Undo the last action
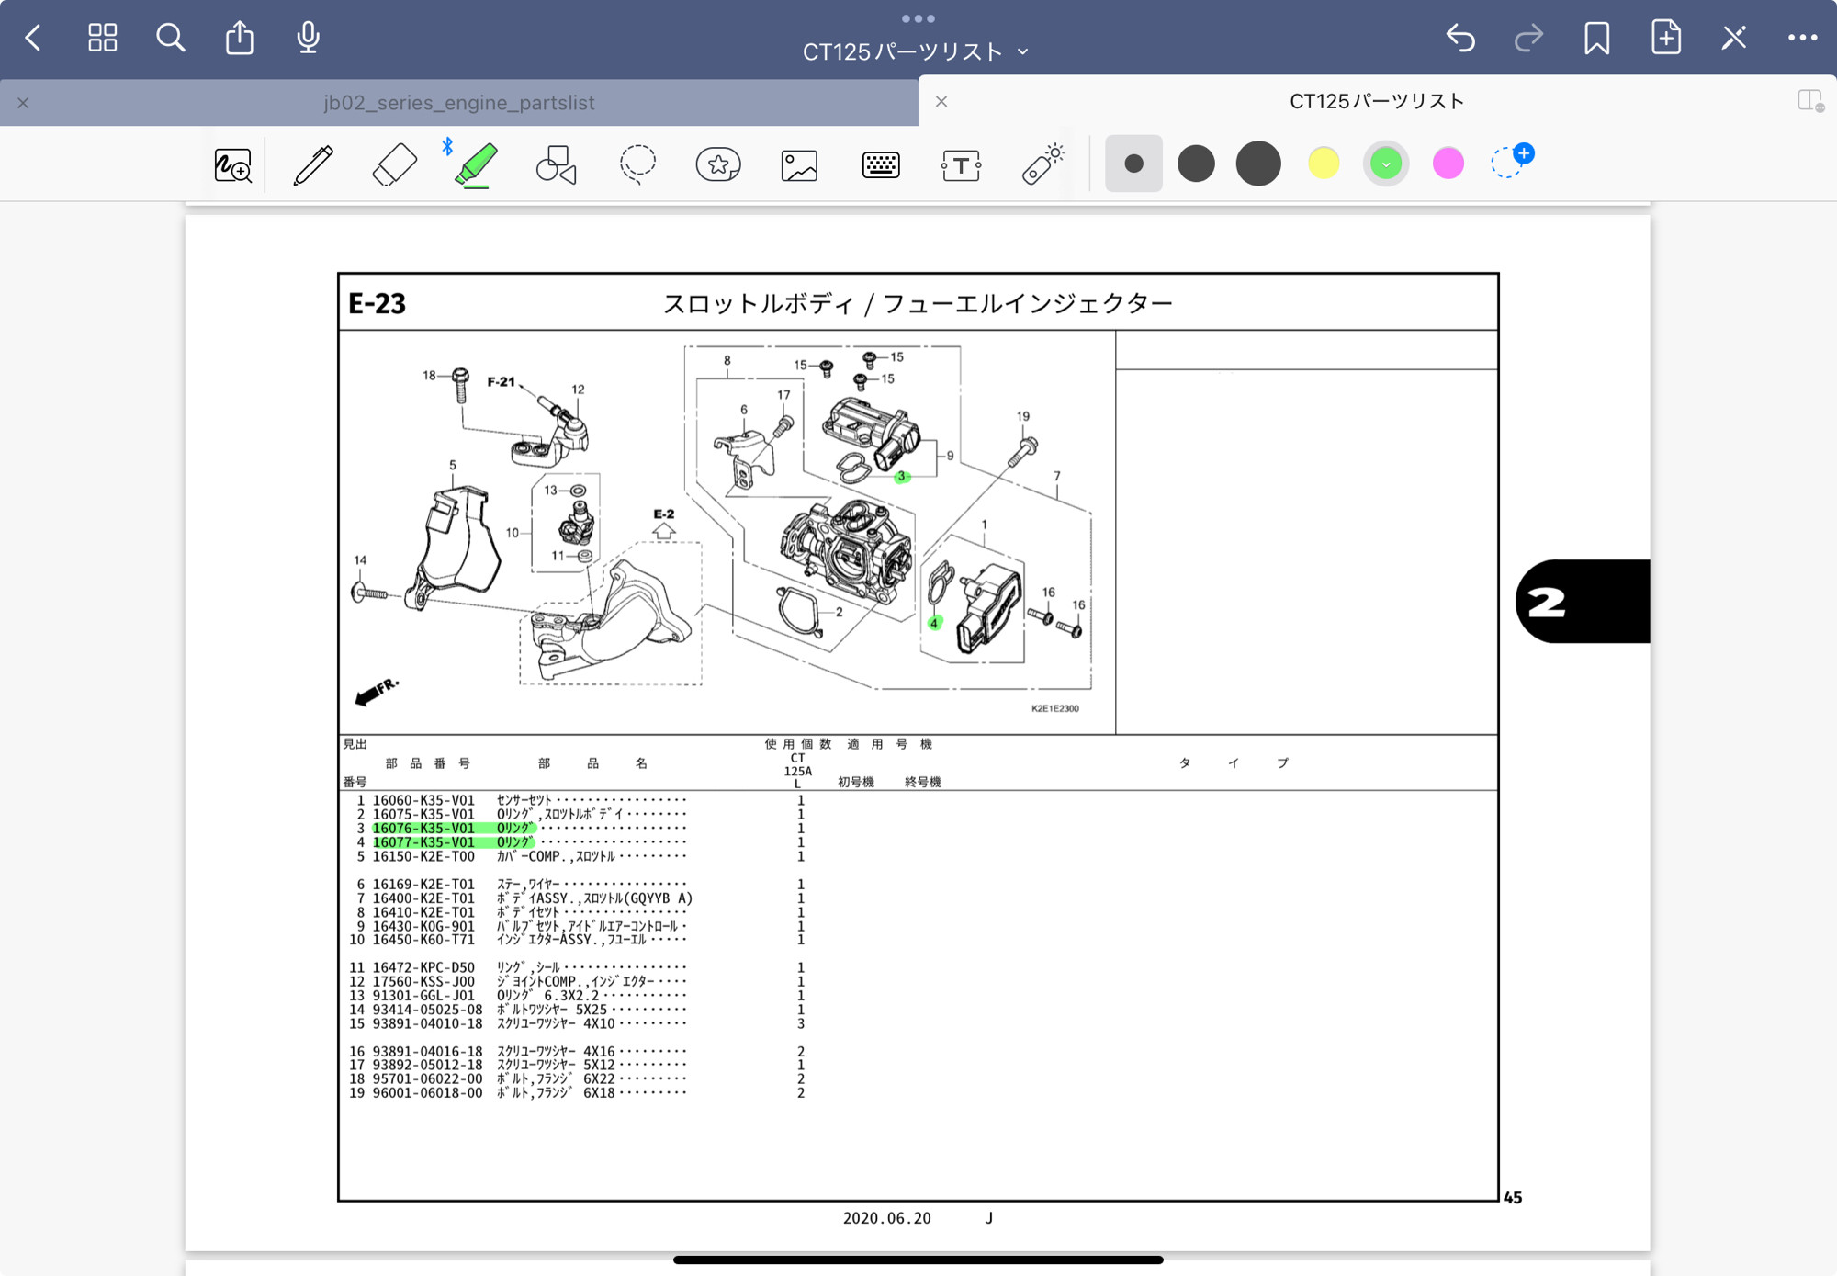The height and width of the screenshot is (1276, 1837). point(1460,38)
